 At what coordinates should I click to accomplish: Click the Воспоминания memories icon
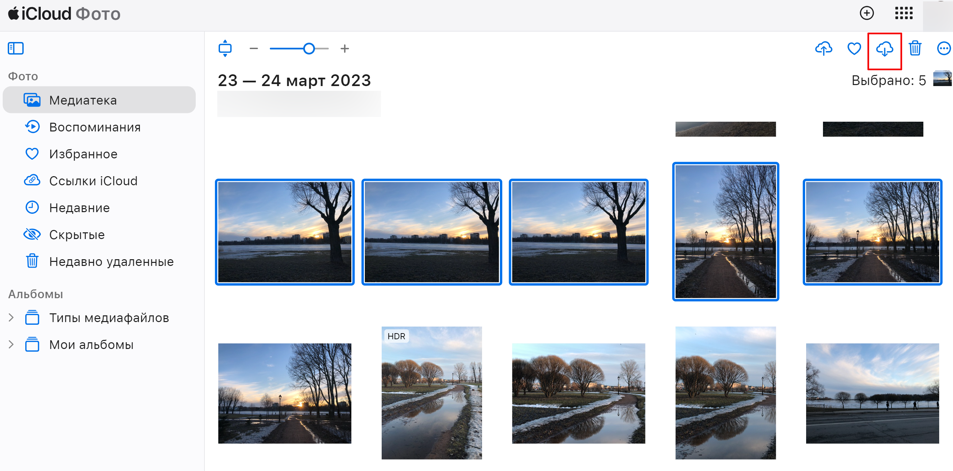pyautogui.click(x=32, y=127)
